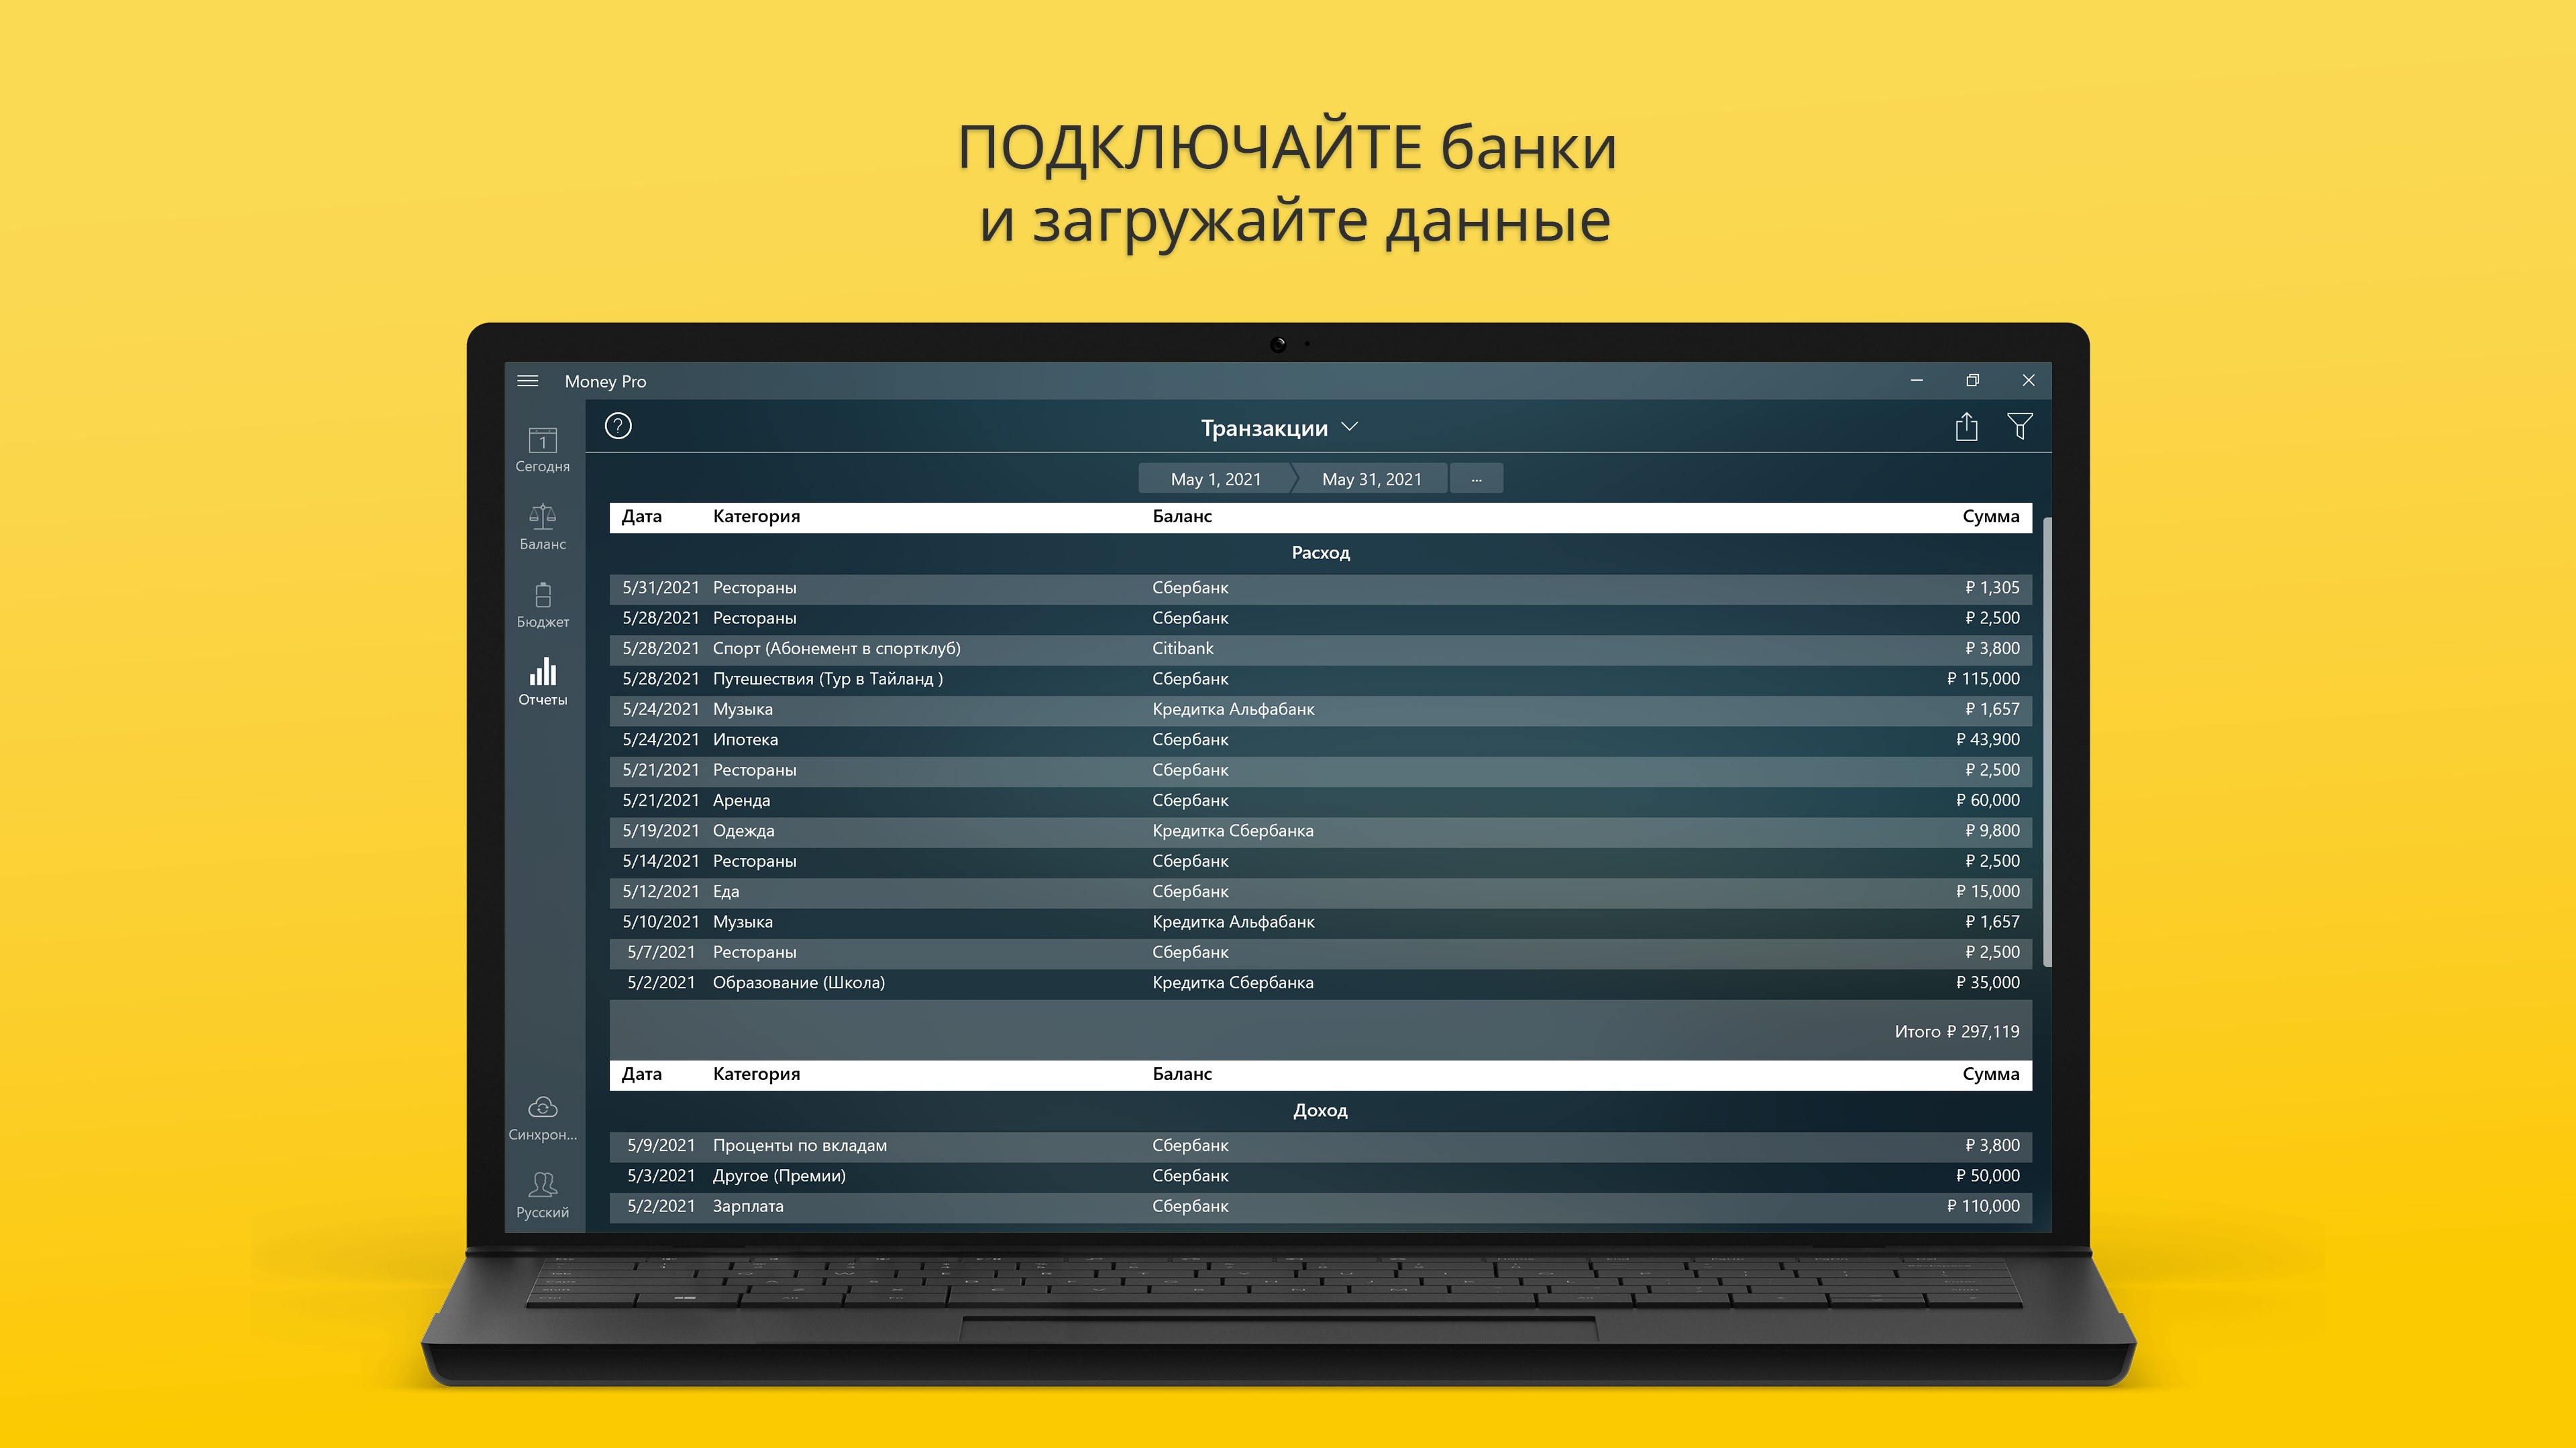
Task: Click the Citibank balance cell
Action: (x=1183, y=648)
